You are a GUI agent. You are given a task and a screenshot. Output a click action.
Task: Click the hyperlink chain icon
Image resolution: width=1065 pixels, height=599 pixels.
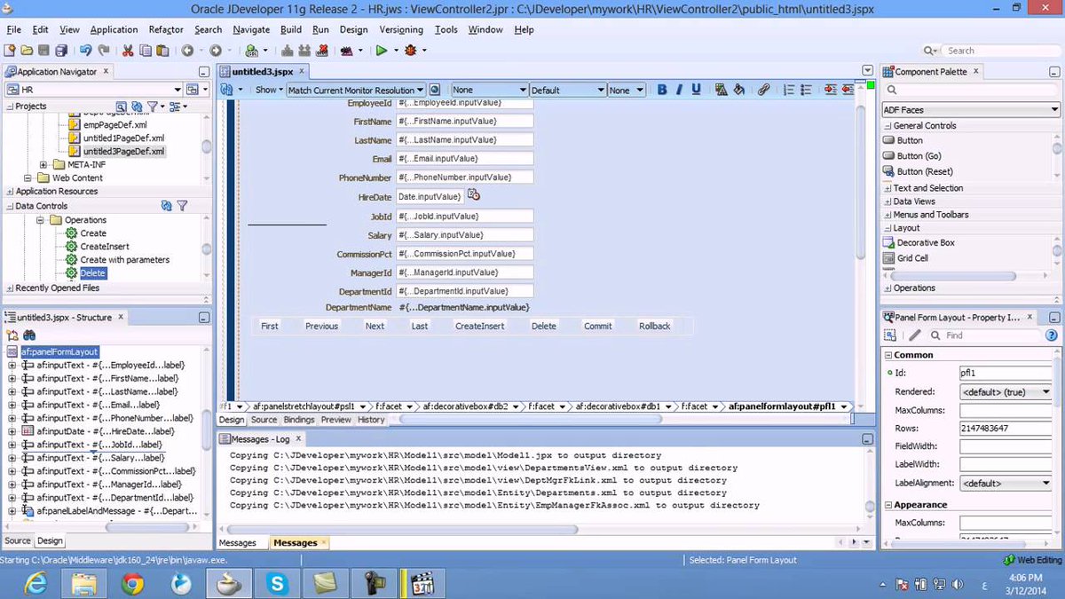[x=763, y=90]
